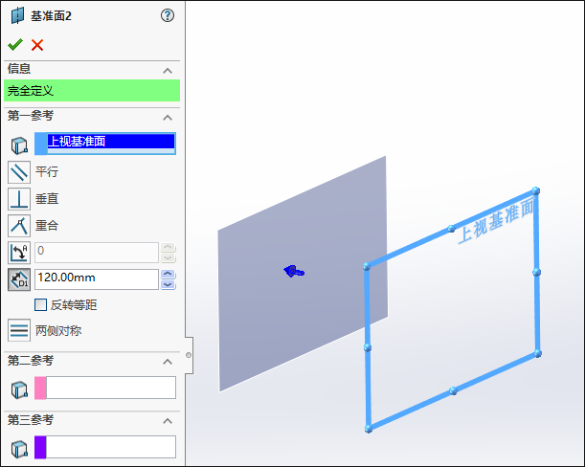Viewport: 585px width, 467px height.
Task: Select the 上视基准面 label in viewport
Action: pos(496,221)
